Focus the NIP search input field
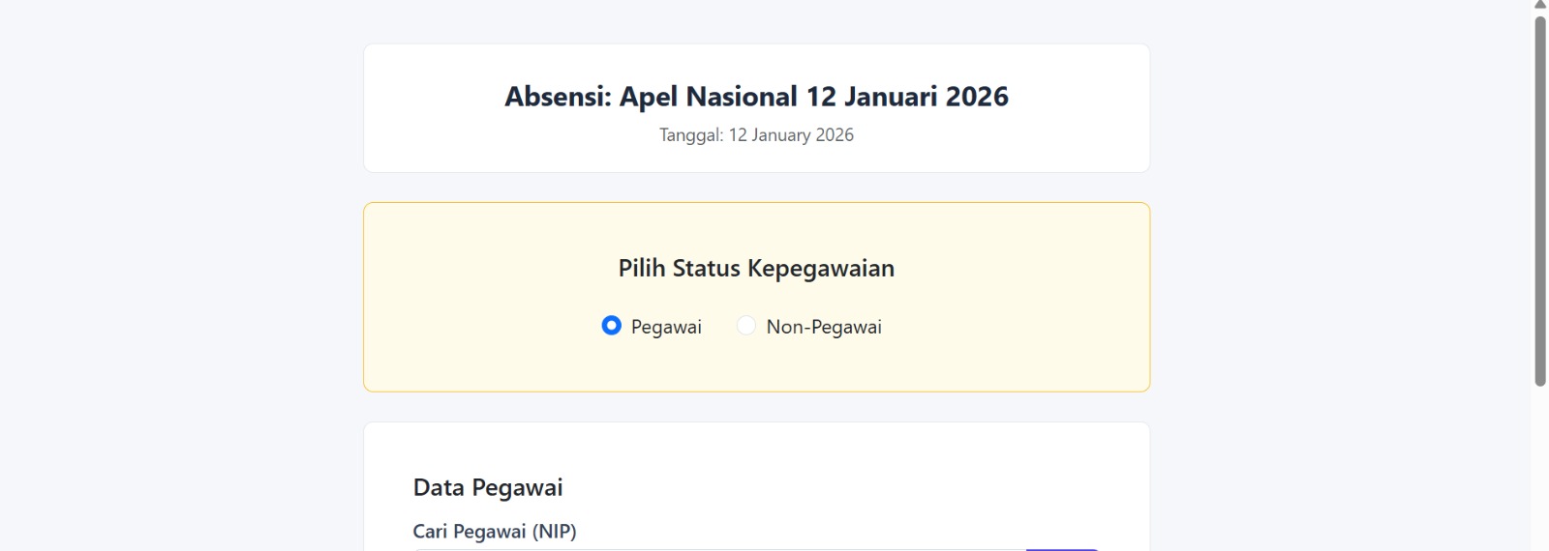This screenshot has width=1549, height=551. pos(718,548)
